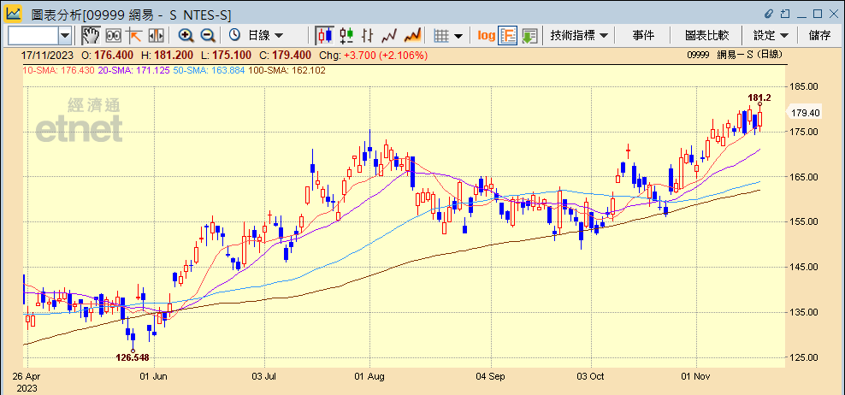Screen dimensions: 845x395
Task: Switch to area mountain chart type
Action: 412,35
